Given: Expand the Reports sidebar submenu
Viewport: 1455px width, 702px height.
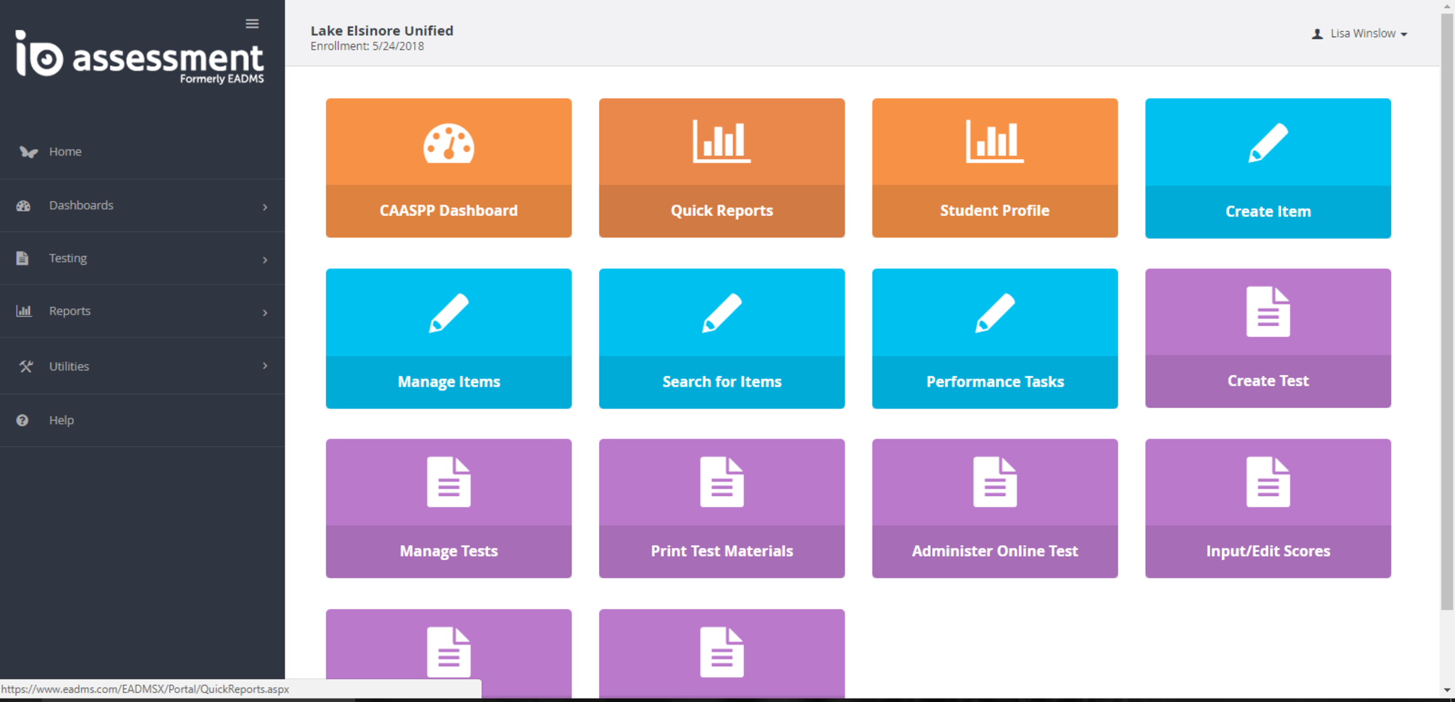Looking at the screenshot, I should (142, 311).
